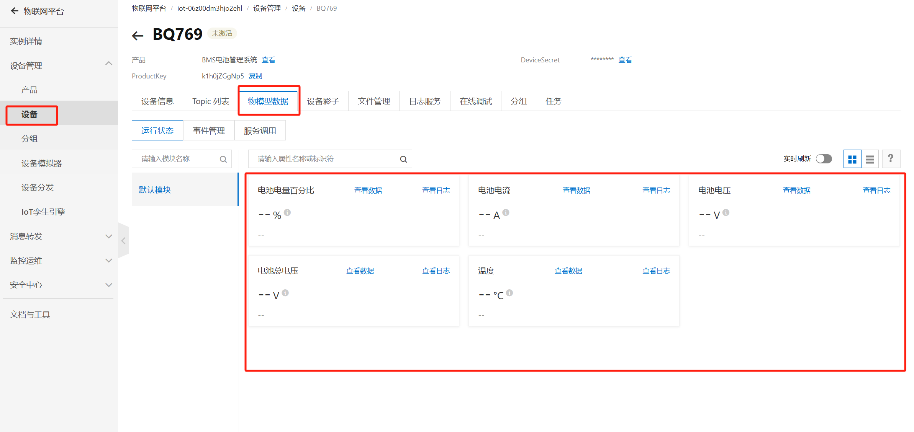Open the question mark help icon
Image resolution: width=914 pixels, height=432 pixels.
tap(891, 158)
